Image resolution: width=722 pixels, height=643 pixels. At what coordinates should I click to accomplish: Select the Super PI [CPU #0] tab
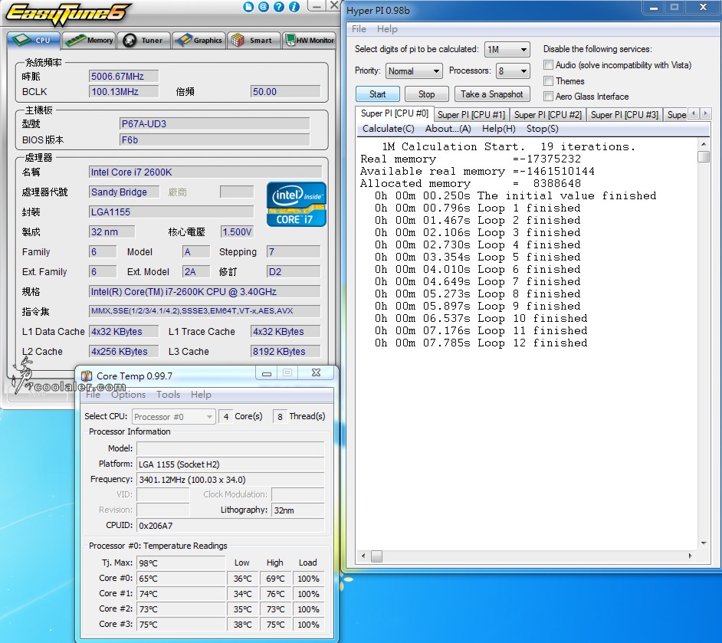pos(394,113)
